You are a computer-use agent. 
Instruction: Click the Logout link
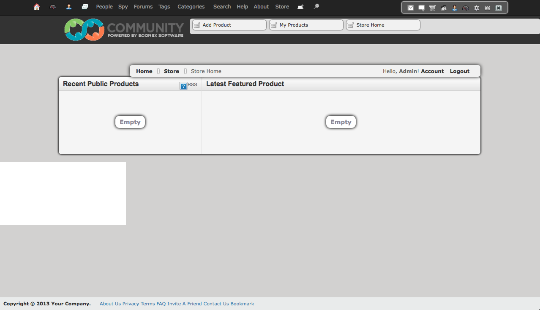pos(459,71)
